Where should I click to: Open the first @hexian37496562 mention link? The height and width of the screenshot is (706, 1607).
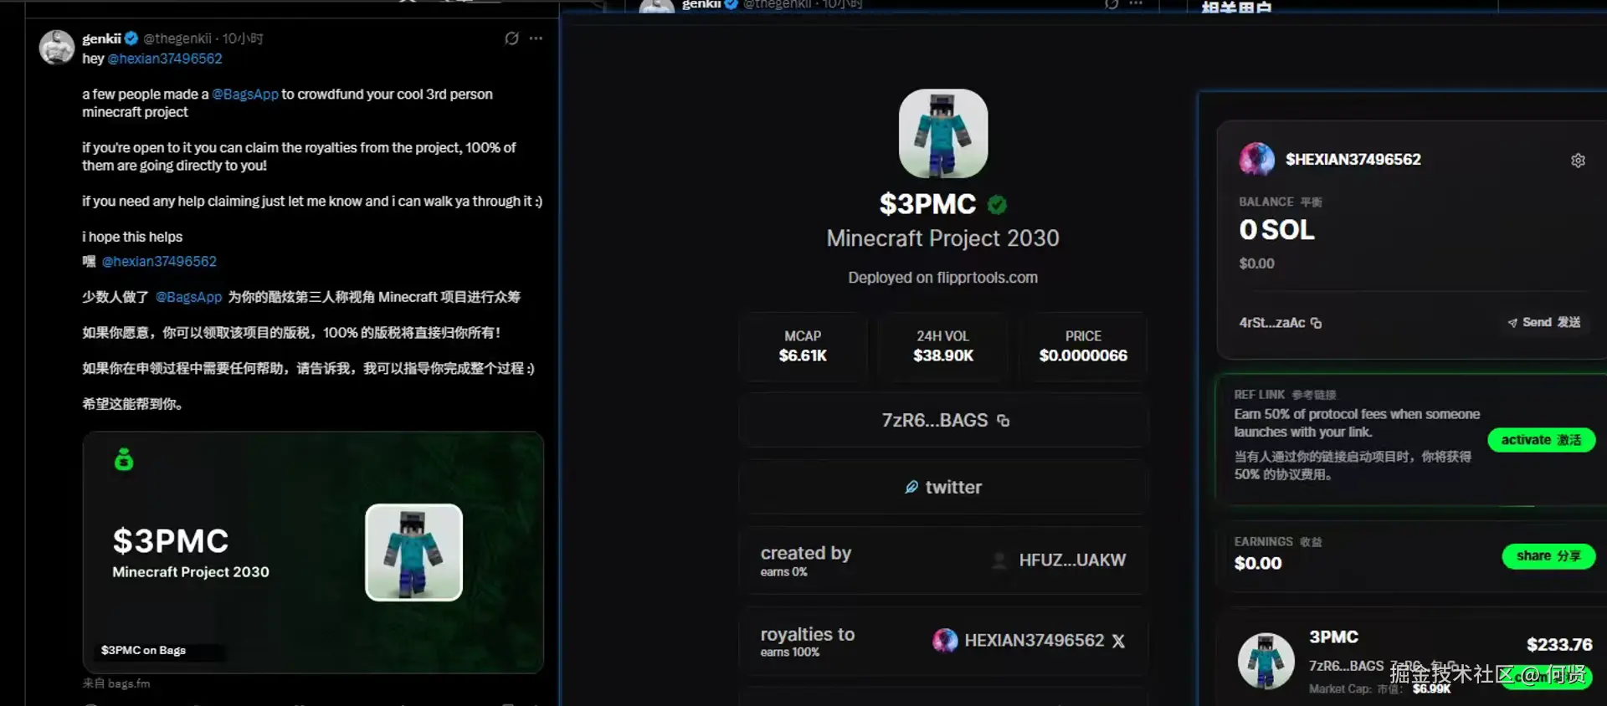pos(165,59)
